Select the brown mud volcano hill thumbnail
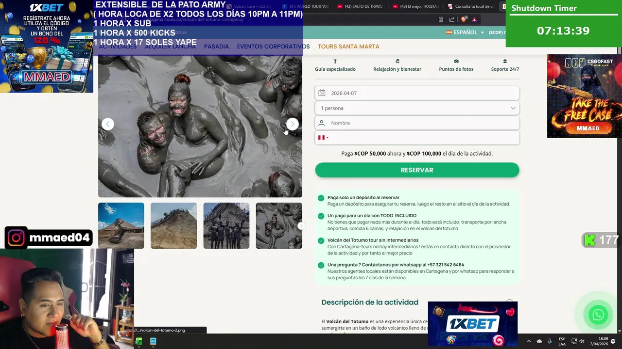622x349 pixels. 173,226
